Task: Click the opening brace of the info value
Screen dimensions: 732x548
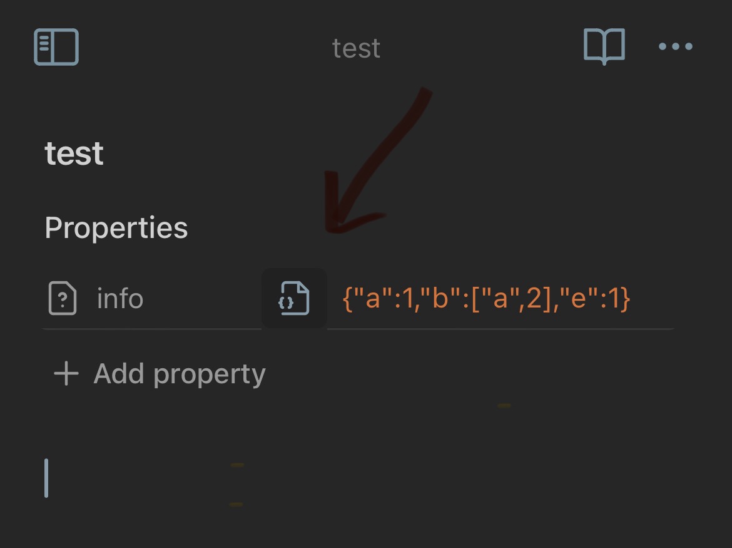Action: coord(347,299)
